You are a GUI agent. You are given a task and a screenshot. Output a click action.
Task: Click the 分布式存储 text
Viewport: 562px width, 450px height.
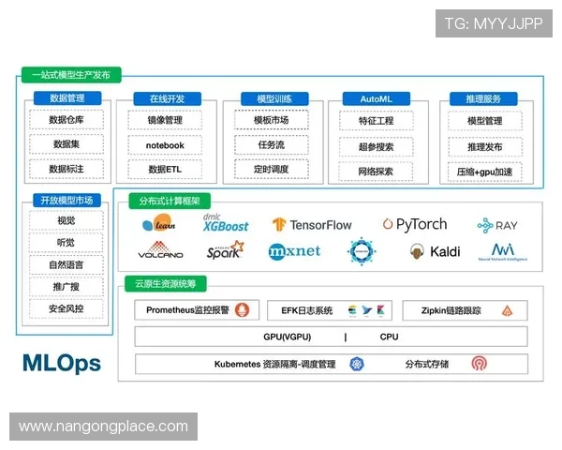(x=427, y=365)
